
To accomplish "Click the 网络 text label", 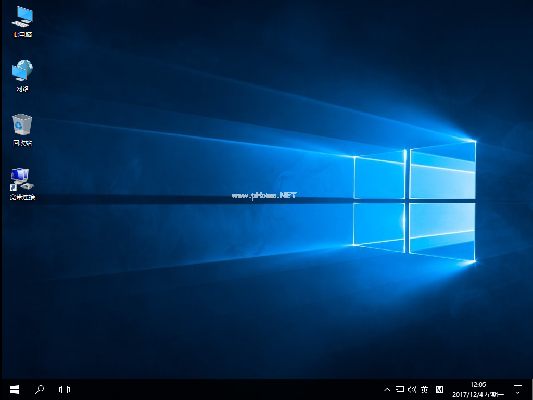I will coord(22,89).
